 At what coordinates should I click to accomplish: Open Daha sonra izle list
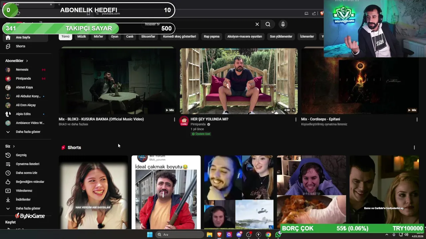[26, 173]
